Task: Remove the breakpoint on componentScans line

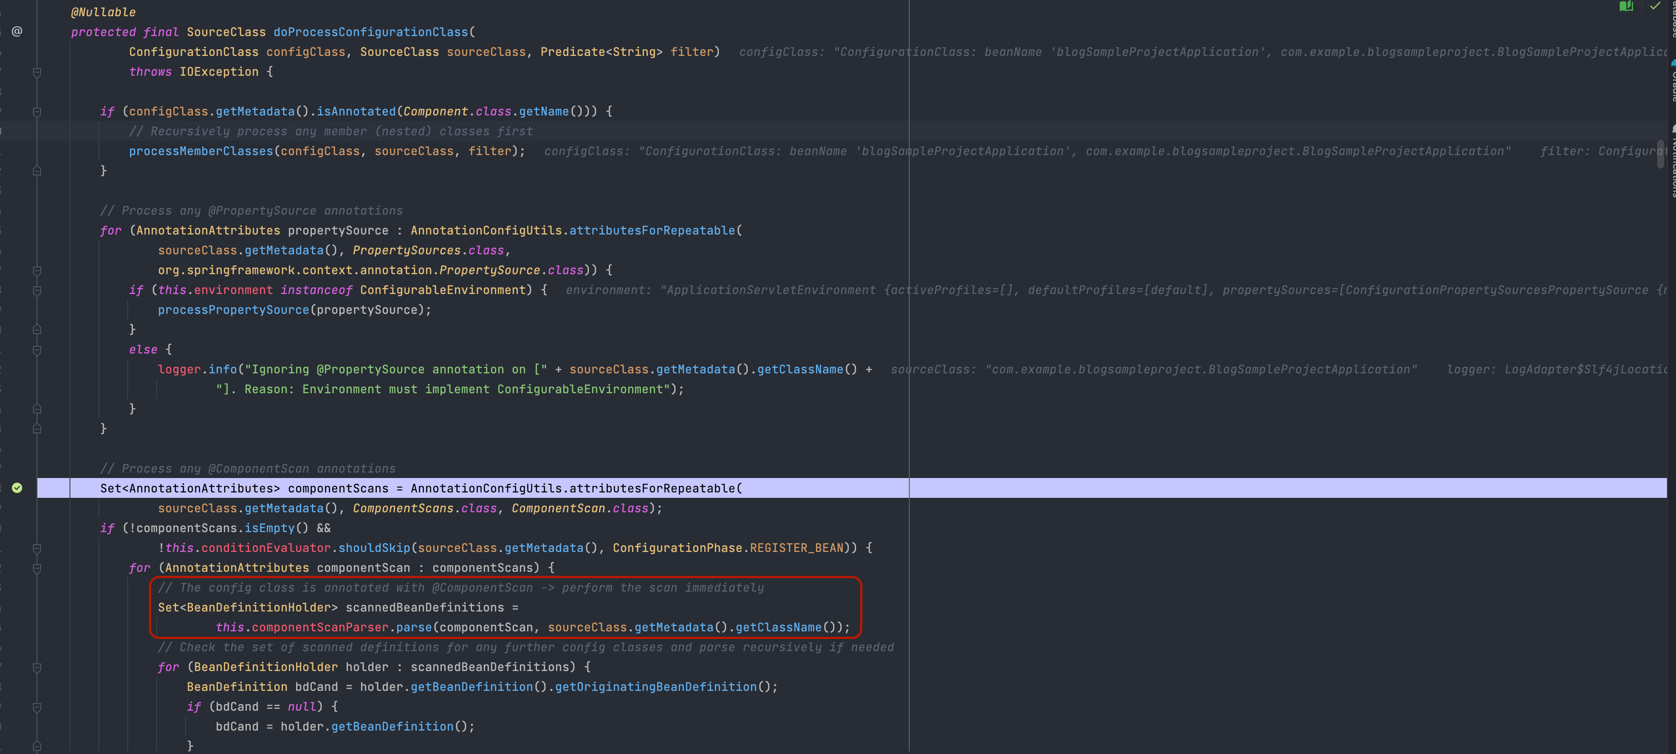Action: coord(18,488)
